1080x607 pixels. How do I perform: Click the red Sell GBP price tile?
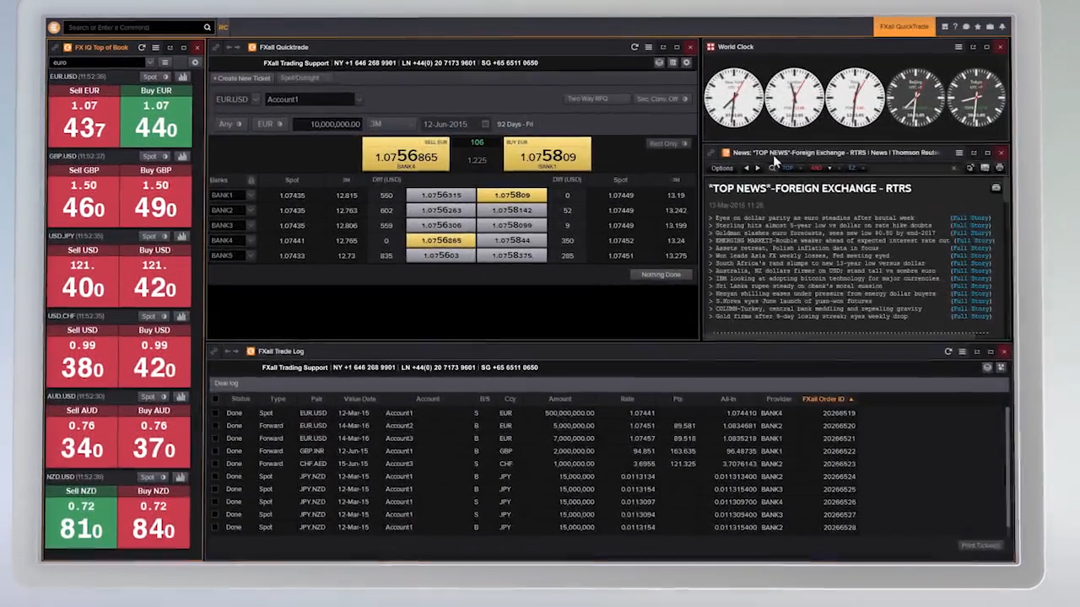84,196
